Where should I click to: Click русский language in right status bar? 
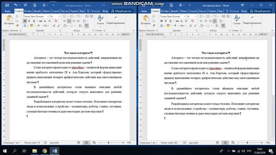(194, 143)
